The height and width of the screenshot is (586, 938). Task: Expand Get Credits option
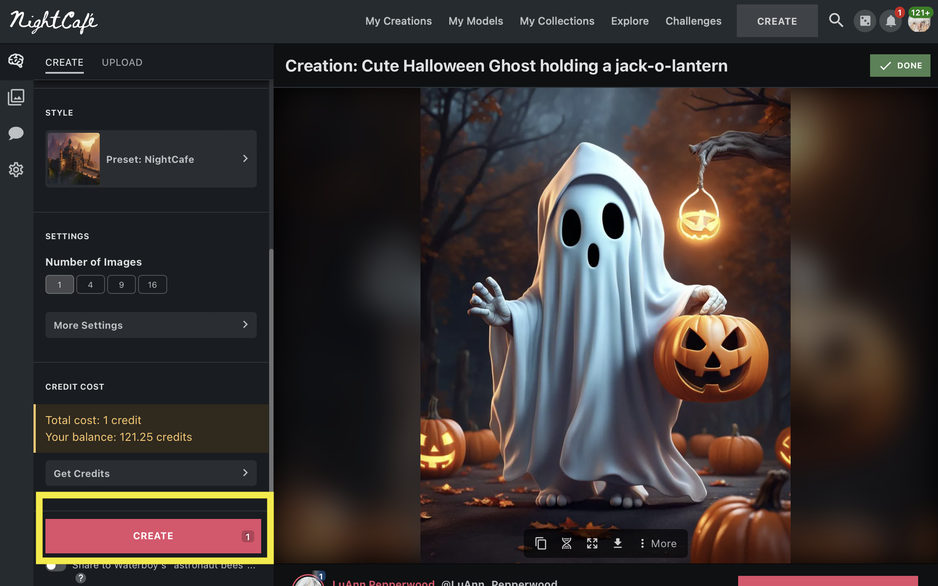(x=151, y=473)
